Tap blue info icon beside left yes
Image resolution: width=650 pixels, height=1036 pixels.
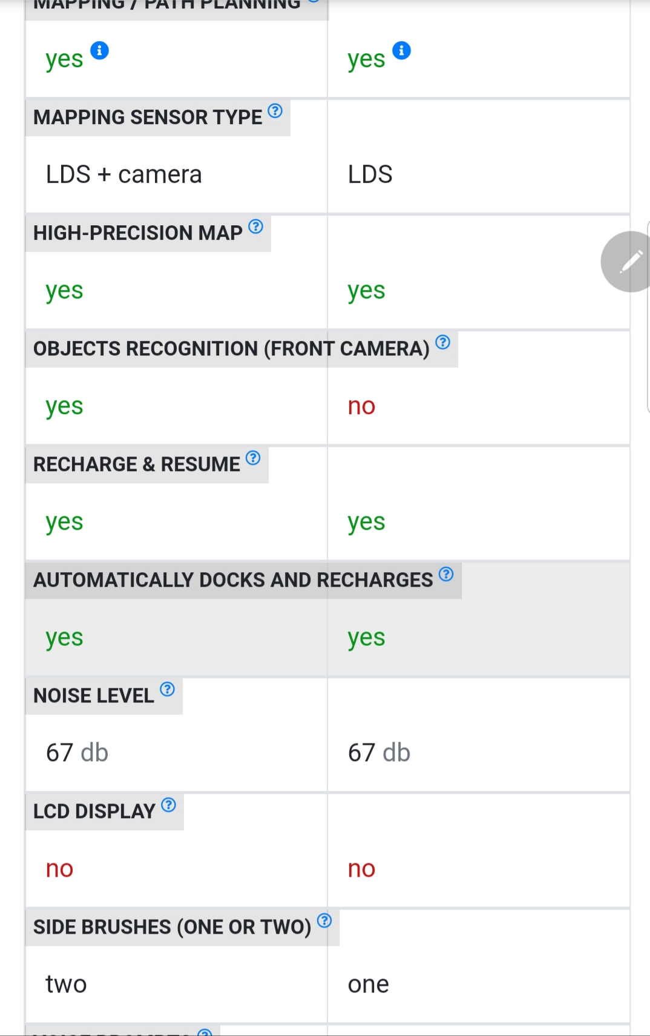100,50
